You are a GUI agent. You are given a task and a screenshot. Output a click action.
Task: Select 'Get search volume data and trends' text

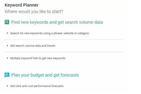(x=33, y=46)
